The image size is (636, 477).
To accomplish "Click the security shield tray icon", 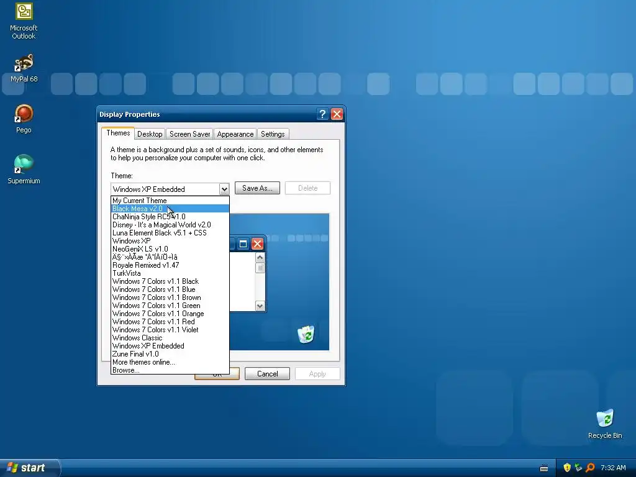I will (x=566, y=468).
